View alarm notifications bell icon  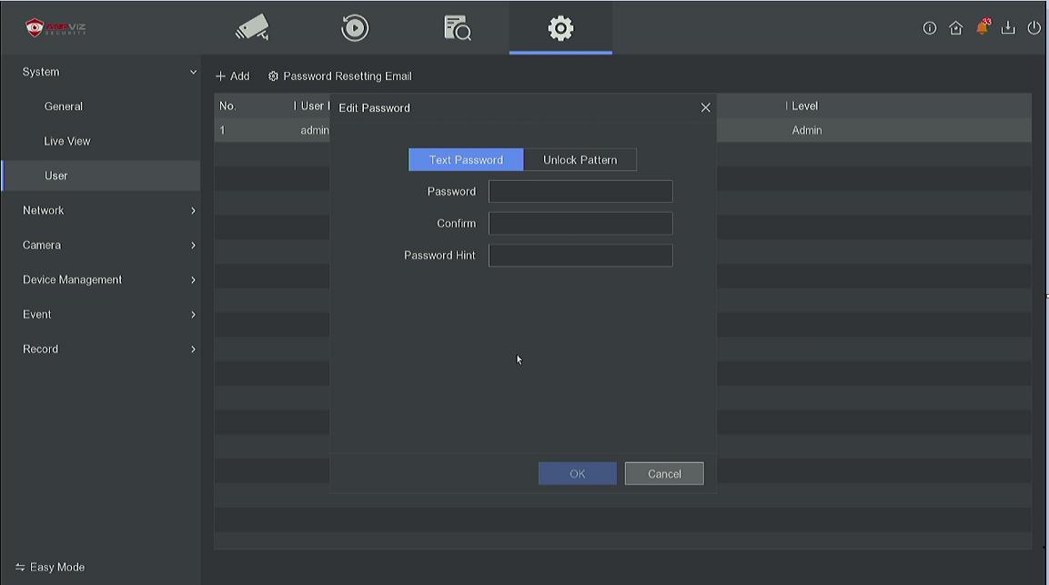coord(982,28)
